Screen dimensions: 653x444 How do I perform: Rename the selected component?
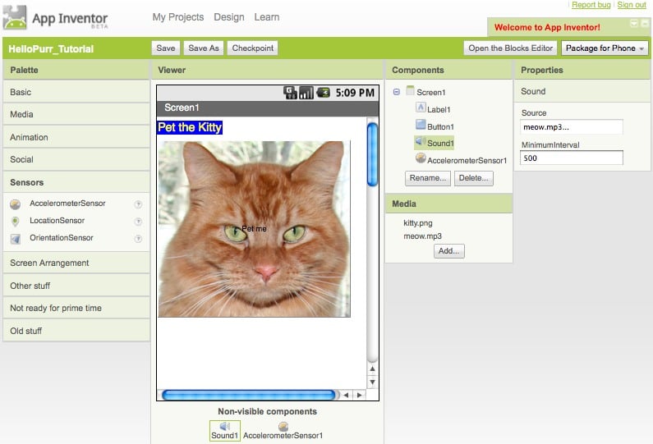point(428,178)
